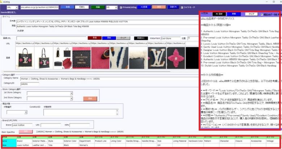Viewport: 282px width, 149px height.
Task: Click the Brand input field showing Louis Vuitton
Action: click(x=22, y=125)
